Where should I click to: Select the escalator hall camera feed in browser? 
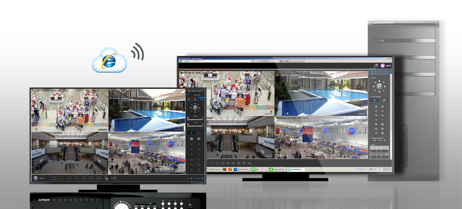click(240, 137)
